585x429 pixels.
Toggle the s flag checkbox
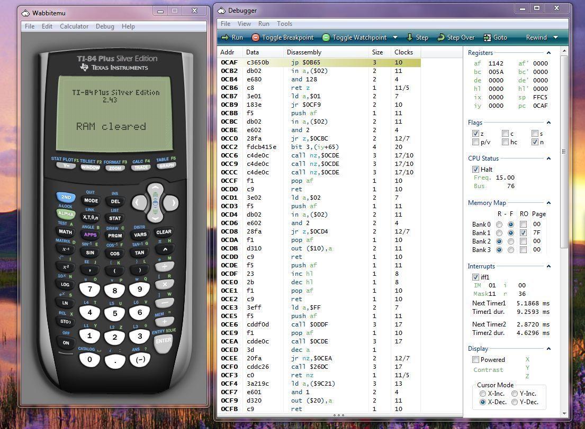pyautogui.click(x=535, y=133)
